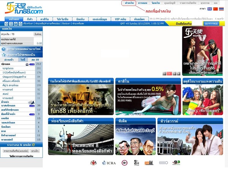Click the grey wave-circle logo in footer
Viewport: 228px width, 182px height.
coord(163,163)
